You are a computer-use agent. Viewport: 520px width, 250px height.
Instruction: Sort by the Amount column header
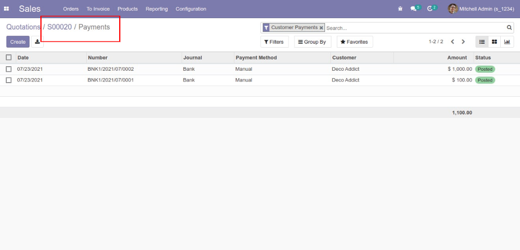click(x=434, y=57)
